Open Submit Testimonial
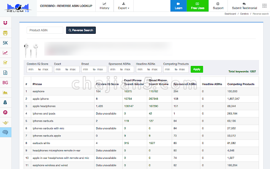 pyautogui.click(x=244, y=6)
